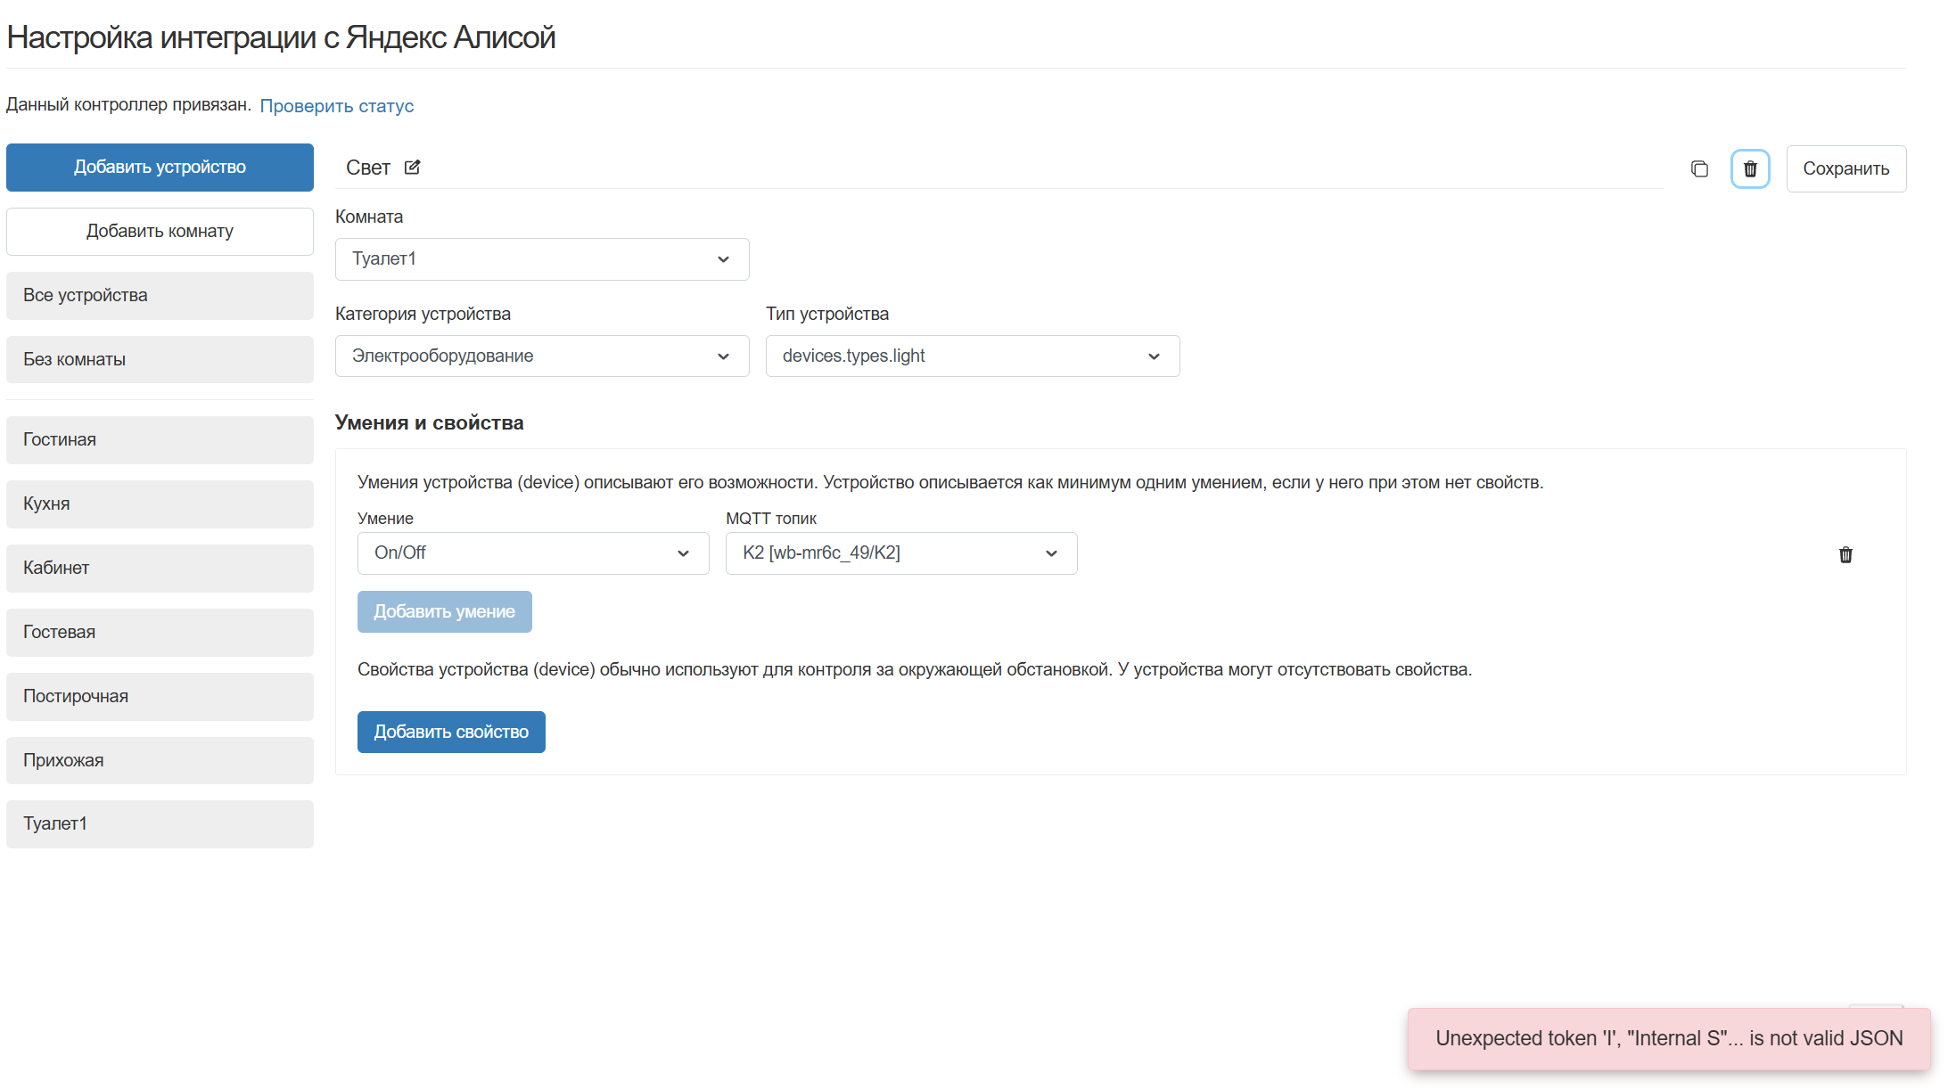This screenshot has width=1948, height=1089.
Task: Click Добавить устройство button
Action: (x=160, y=168)
